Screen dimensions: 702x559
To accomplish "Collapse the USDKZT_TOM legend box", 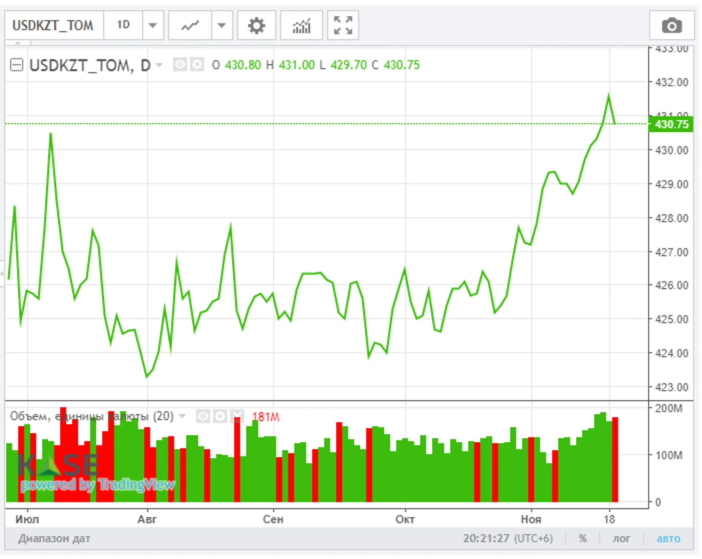I will pyautogui.click(x=17, y=65).
